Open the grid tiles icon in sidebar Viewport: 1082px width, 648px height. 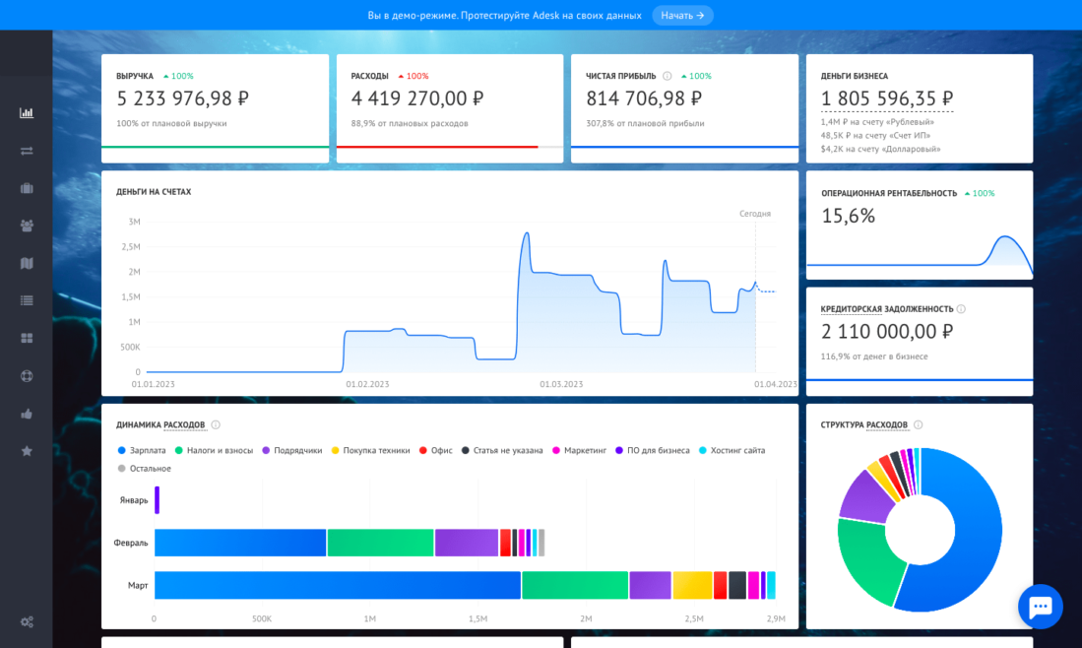(27, 338)
